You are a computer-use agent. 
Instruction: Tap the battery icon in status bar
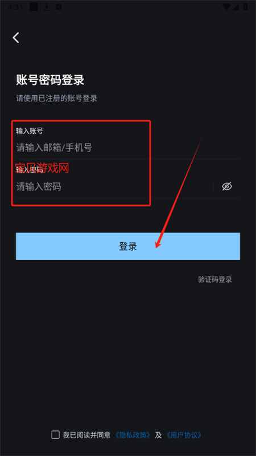click(246, 7)
